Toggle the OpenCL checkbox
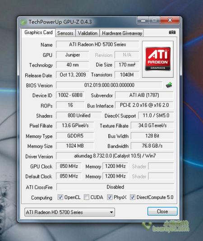203x241 pixels. (60, 197)
